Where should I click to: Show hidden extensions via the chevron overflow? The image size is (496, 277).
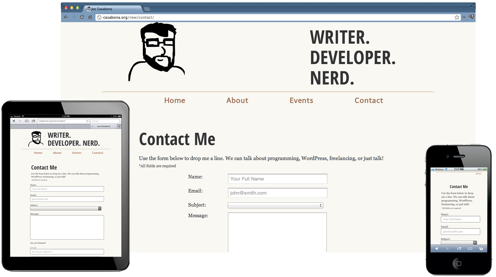464,18
